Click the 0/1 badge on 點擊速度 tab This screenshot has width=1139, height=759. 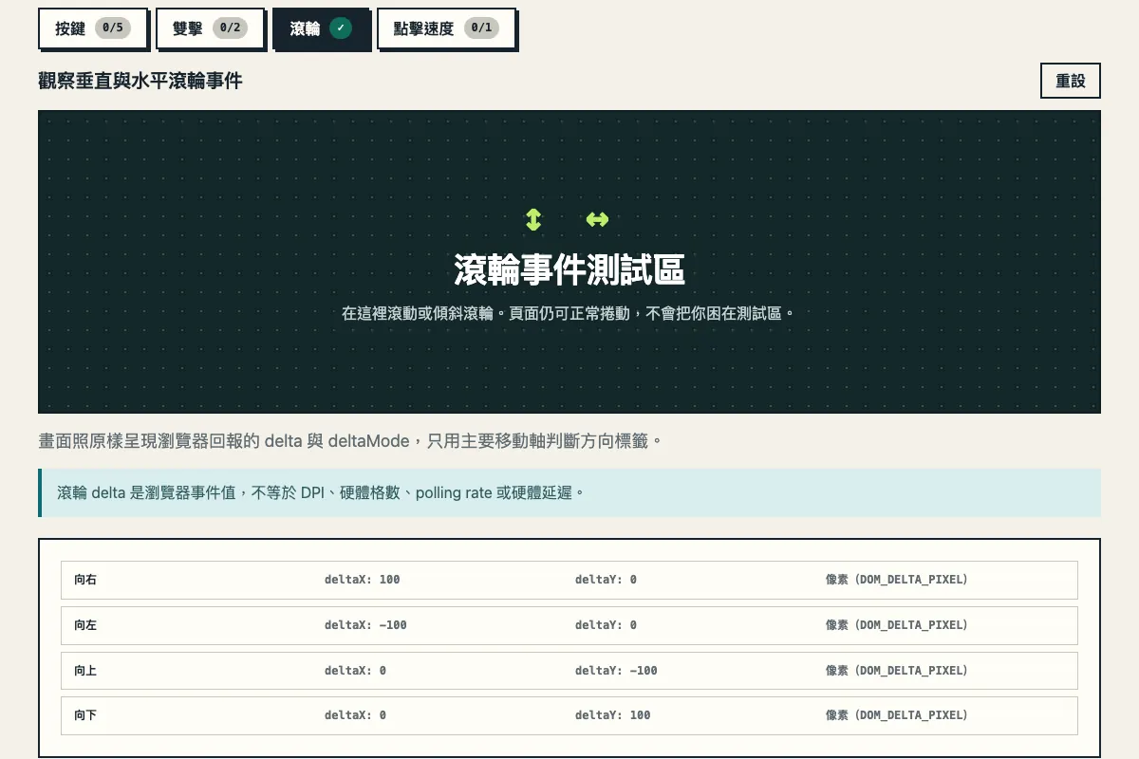(x=481, y=28)
